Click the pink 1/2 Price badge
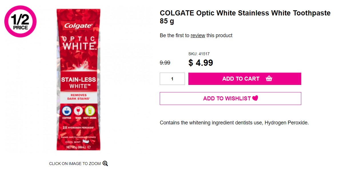The width and height of the screenshot is (339, 179). (20, 21)
